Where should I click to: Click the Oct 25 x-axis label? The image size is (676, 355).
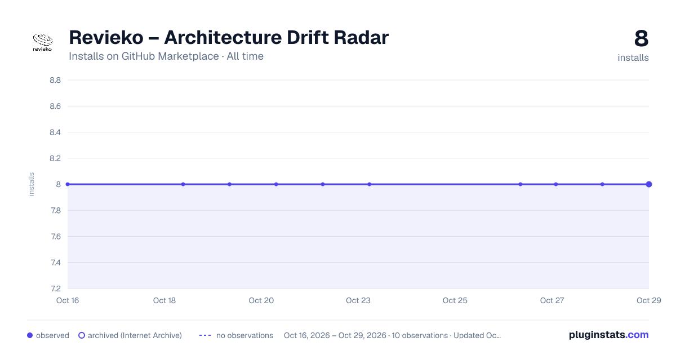(x=455, y=300)
